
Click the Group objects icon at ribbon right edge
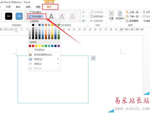144,16
